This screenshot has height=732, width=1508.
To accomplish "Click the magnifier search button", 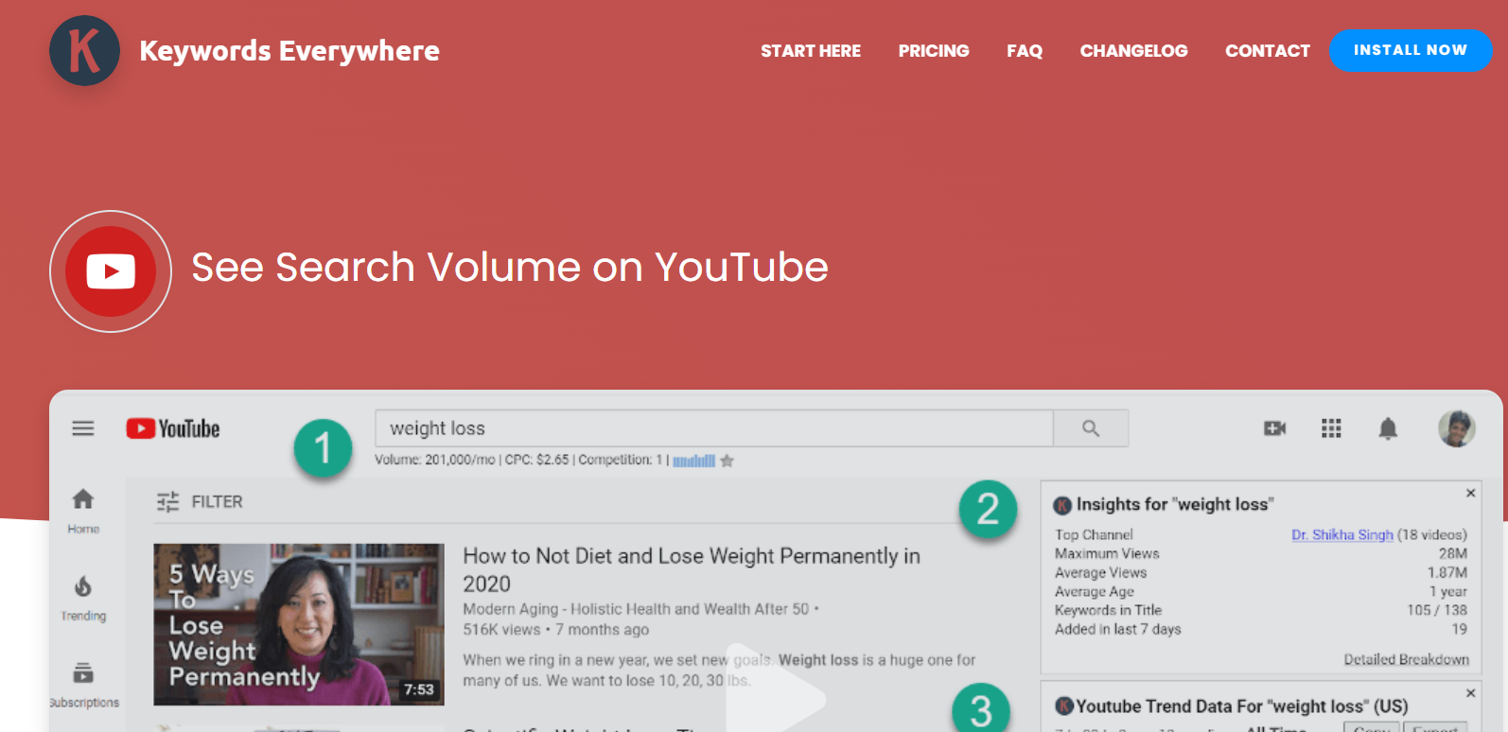I will coord(1091,428).
